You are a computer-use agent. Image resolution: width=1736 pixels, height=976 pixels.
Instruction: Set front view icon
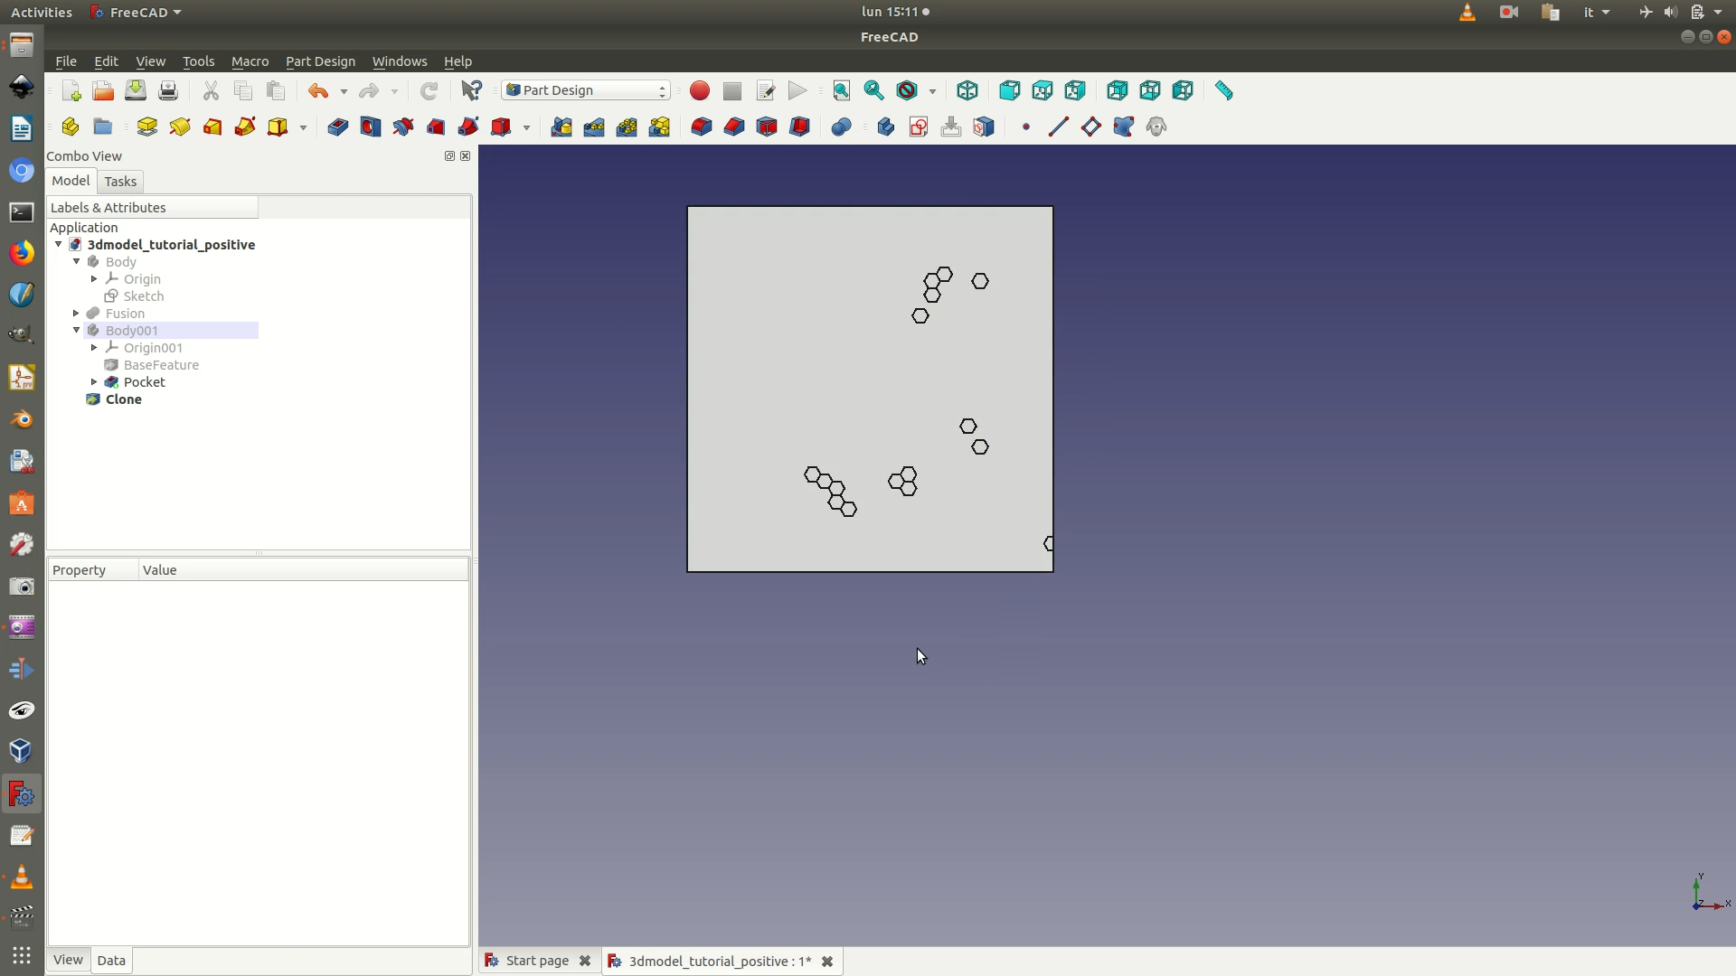tap(1010, 90)
